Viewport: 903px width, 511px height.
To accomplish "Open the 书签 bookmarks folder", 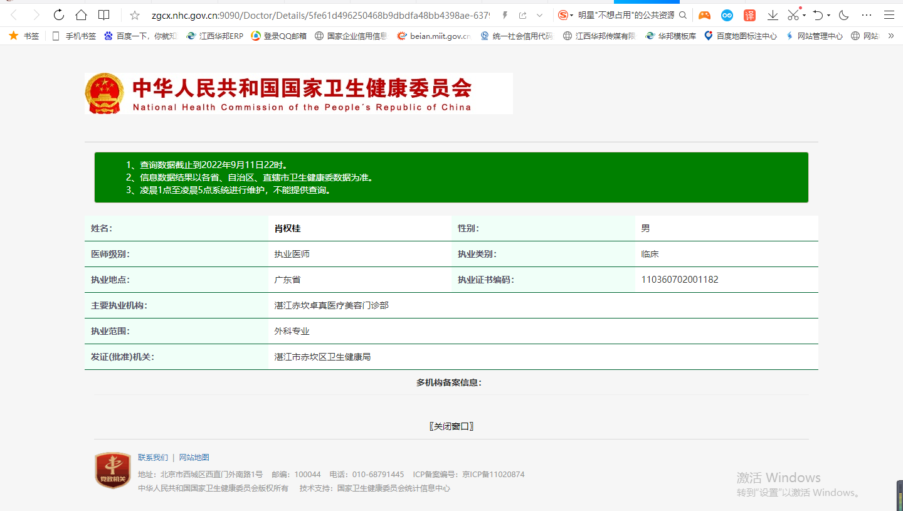I will click(x=24, y=36).
